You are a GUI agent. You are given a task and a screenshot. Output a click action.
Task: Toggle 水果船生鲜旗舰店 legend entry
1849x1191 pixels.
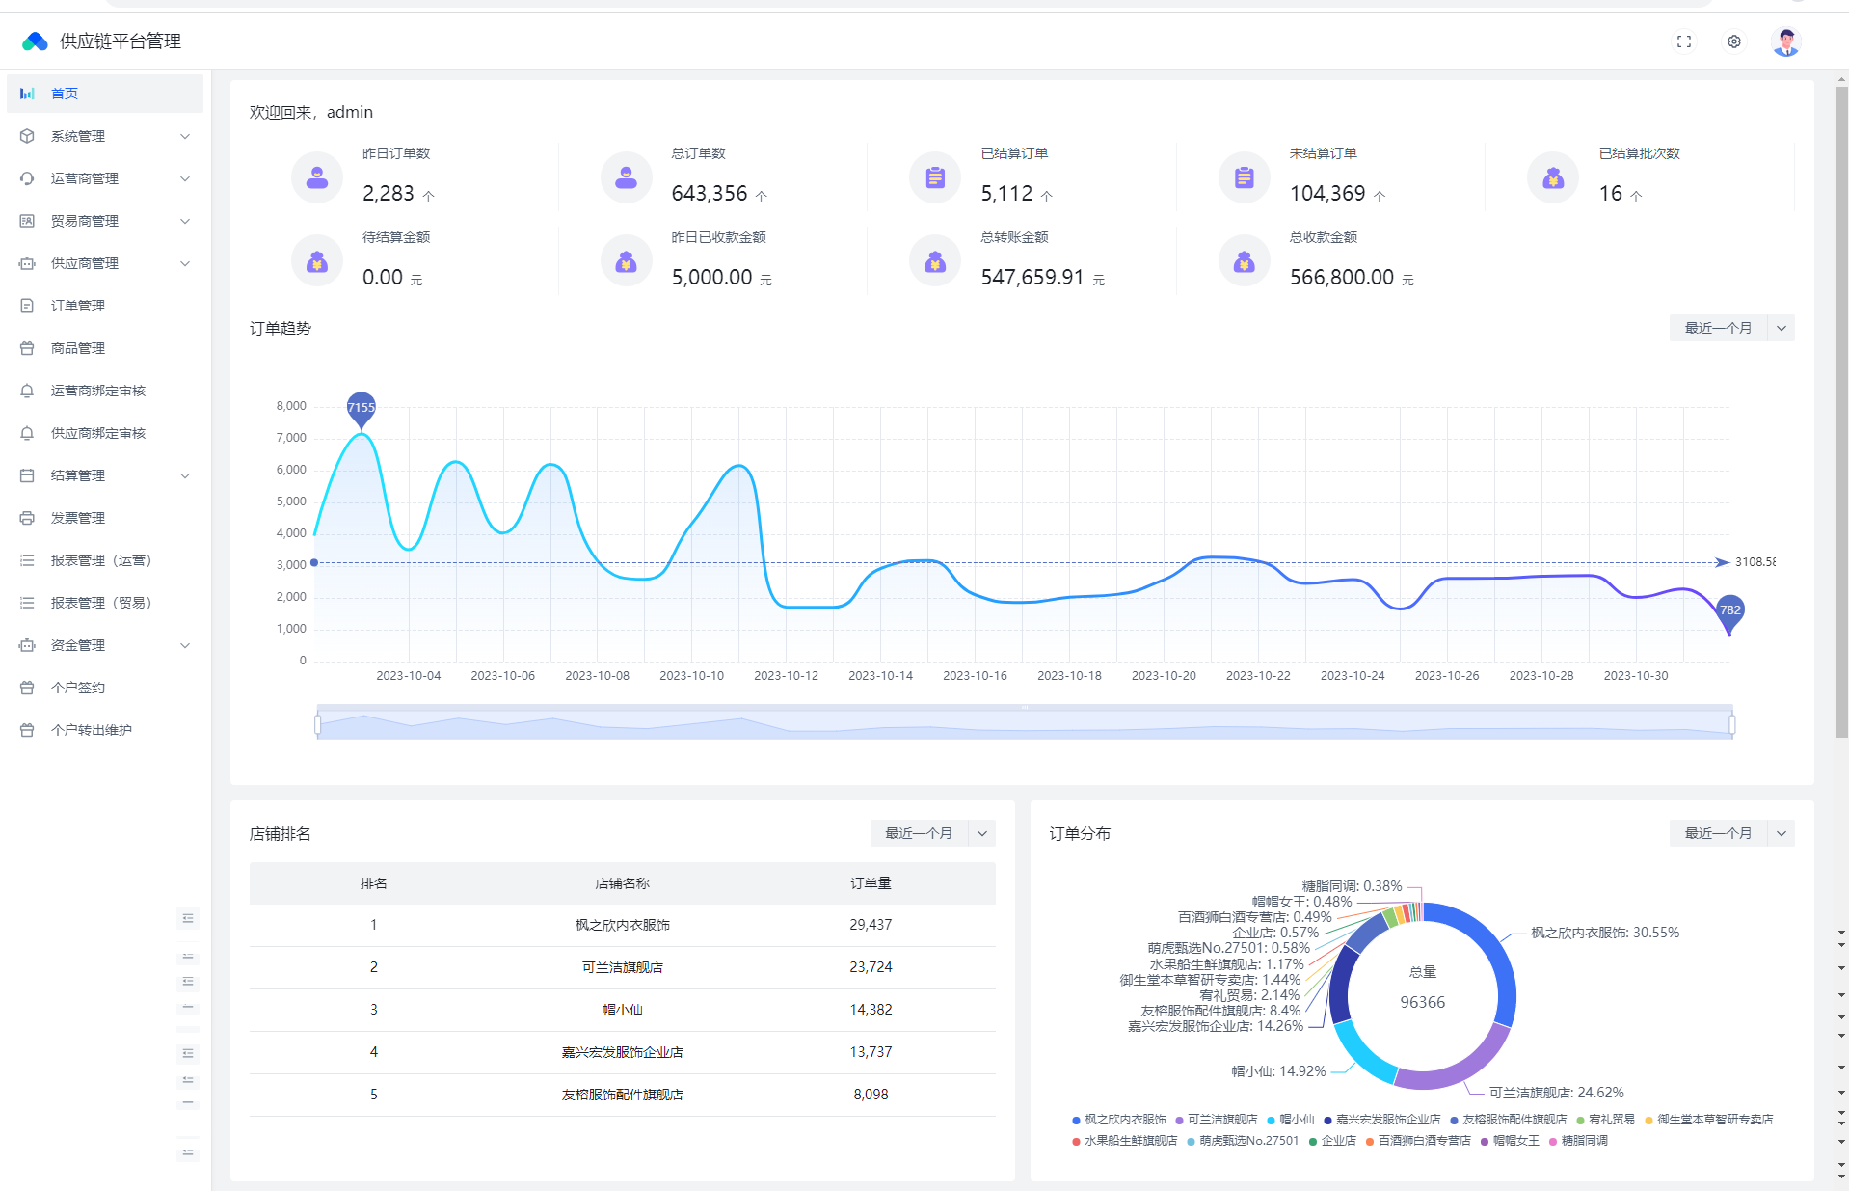tap(1124, 1141)
